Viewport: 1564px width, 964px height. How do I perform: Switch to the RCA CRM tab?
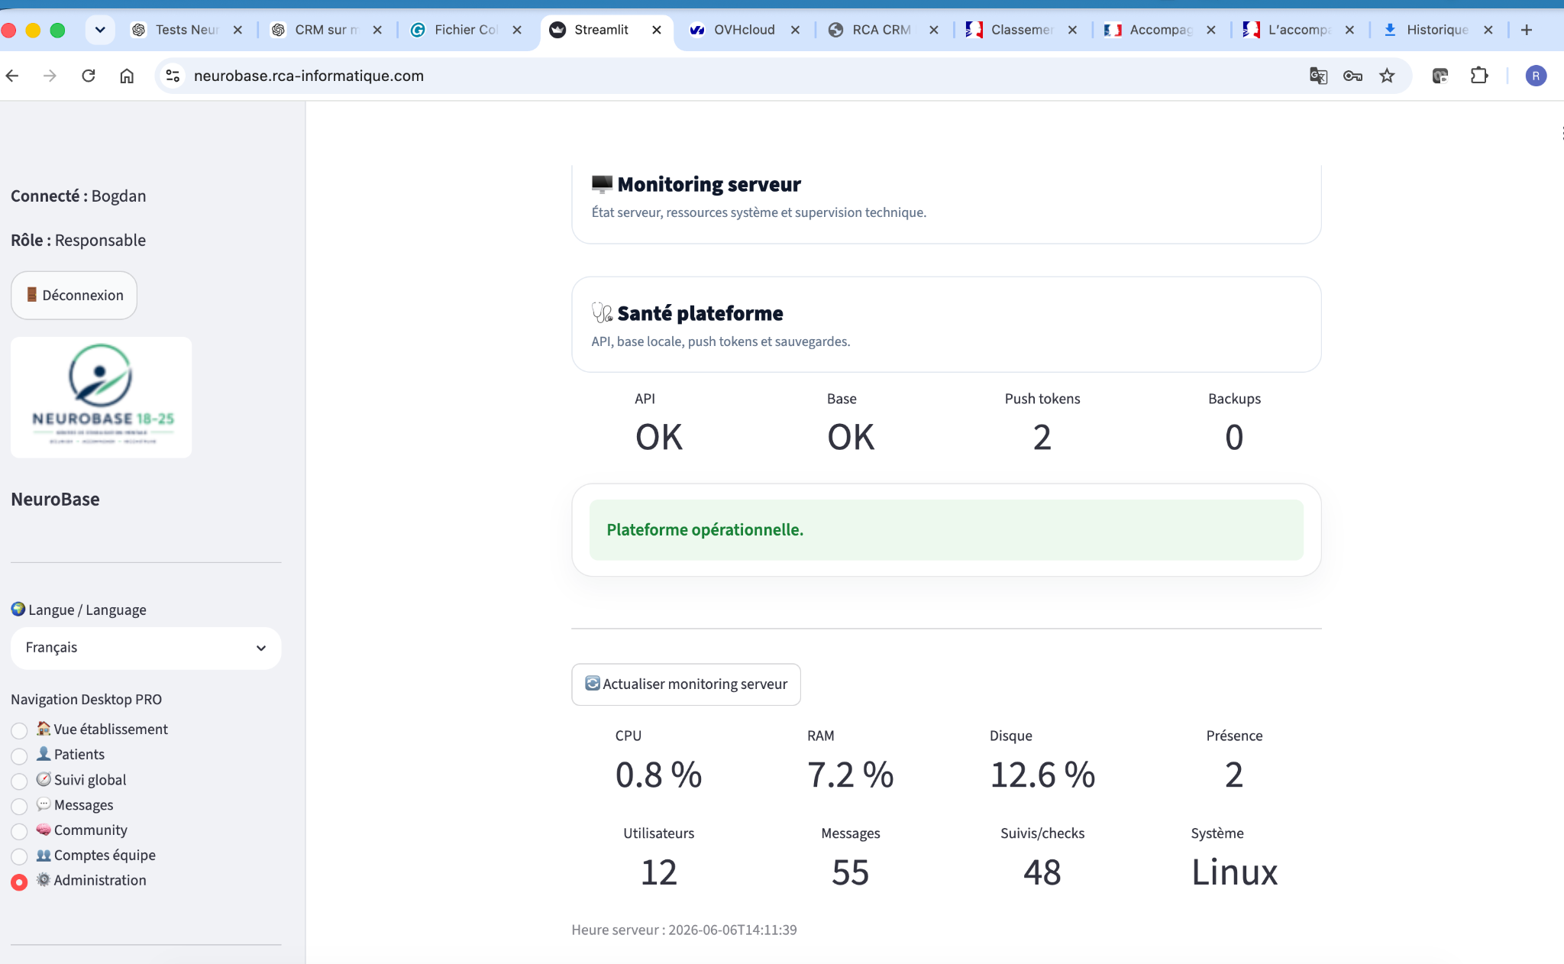coord(881,30)
